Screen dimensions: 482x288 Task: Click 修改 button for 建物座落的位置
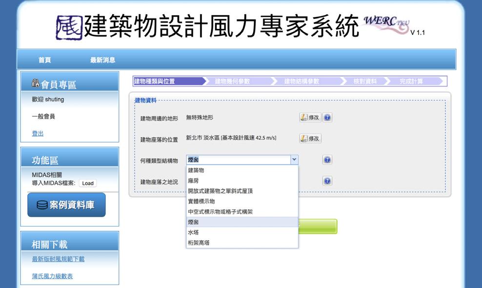[310, 139]
